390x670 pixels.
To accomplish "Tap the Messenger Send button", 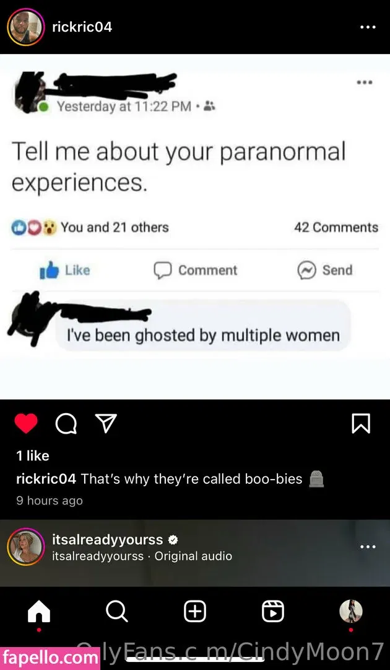I will (x=325, y=270).
